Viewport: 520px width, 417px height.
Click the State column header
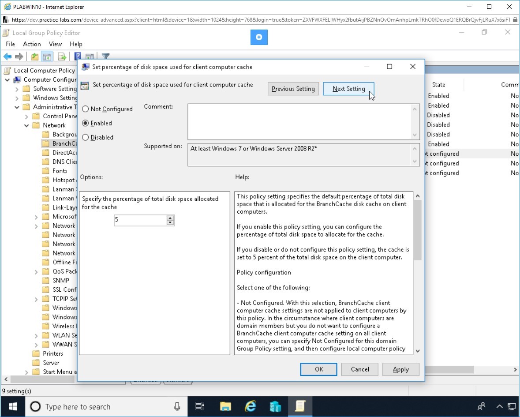[438, 85]
